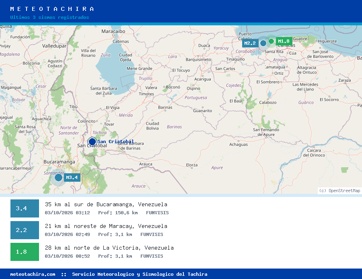Click the OpenStreetMap attribution
362x279 pixels.
tap(339, 191)
